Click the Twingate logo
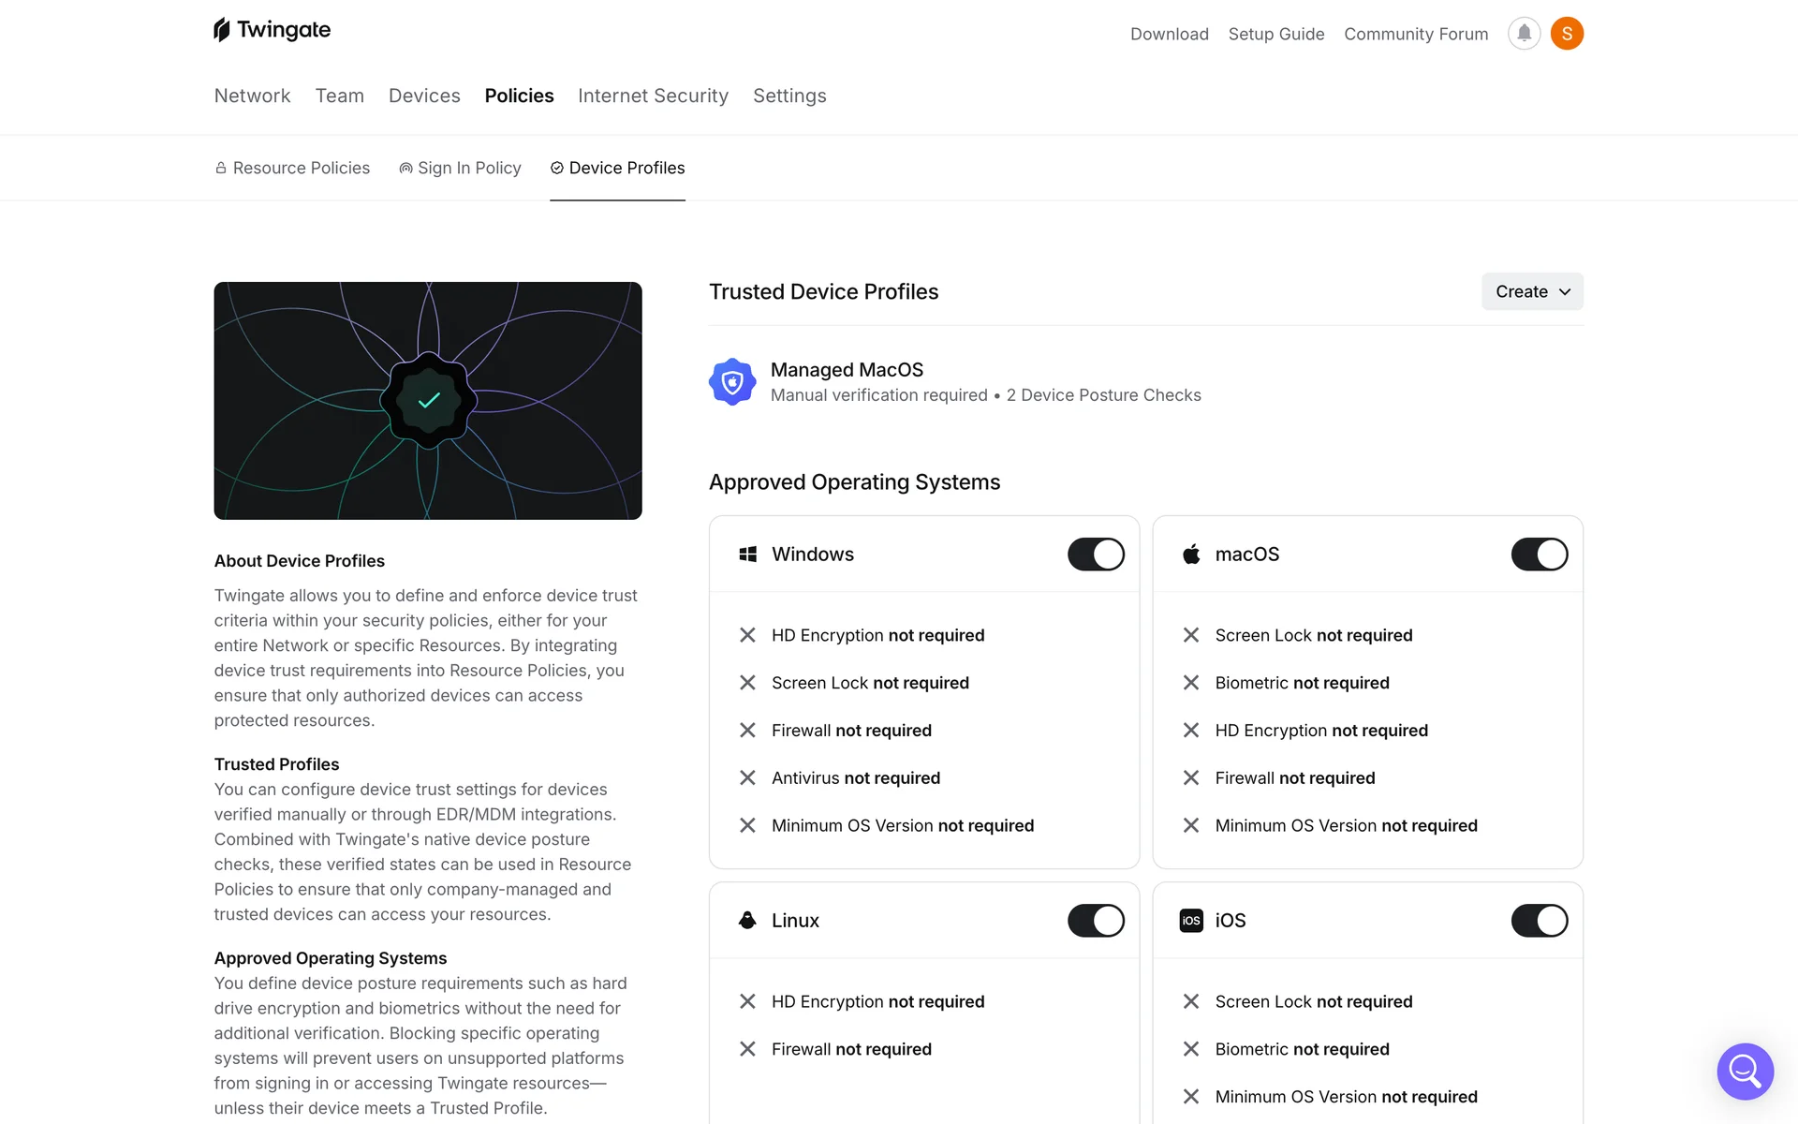This screenshot has width=1798, height=1124. click(x=272, y=30)
